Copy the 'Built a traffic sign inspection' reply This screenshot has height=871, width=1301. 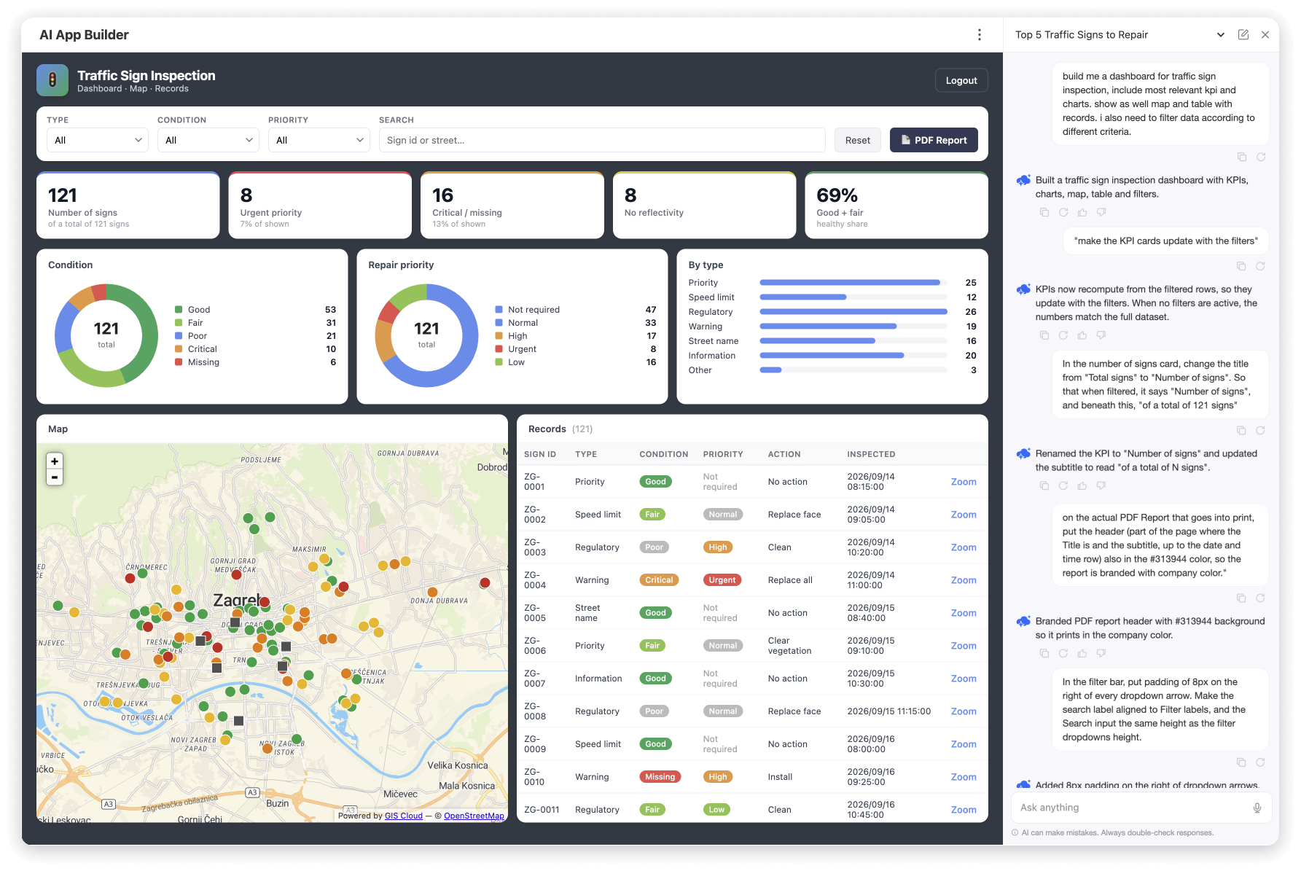[x=1044, y=212]
